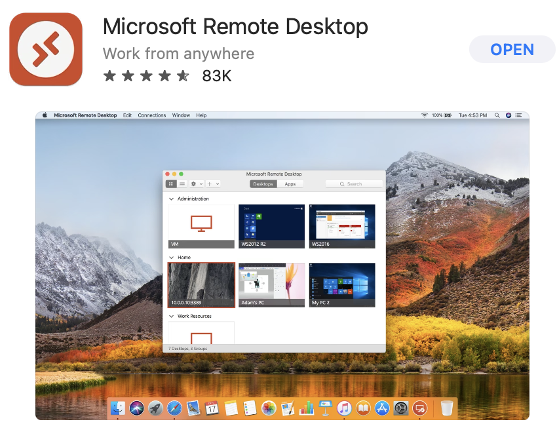The height and width of the screenshot is (447, 557).
Task: Select the Desktops tab
Action: (x=263, y=184)
